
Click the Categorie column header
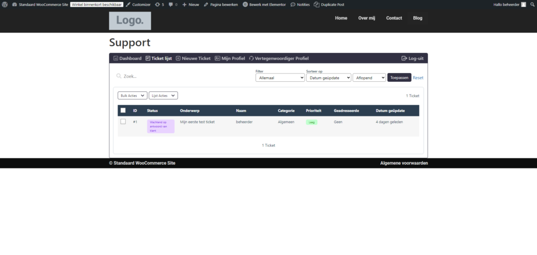(x=286, y=111)
